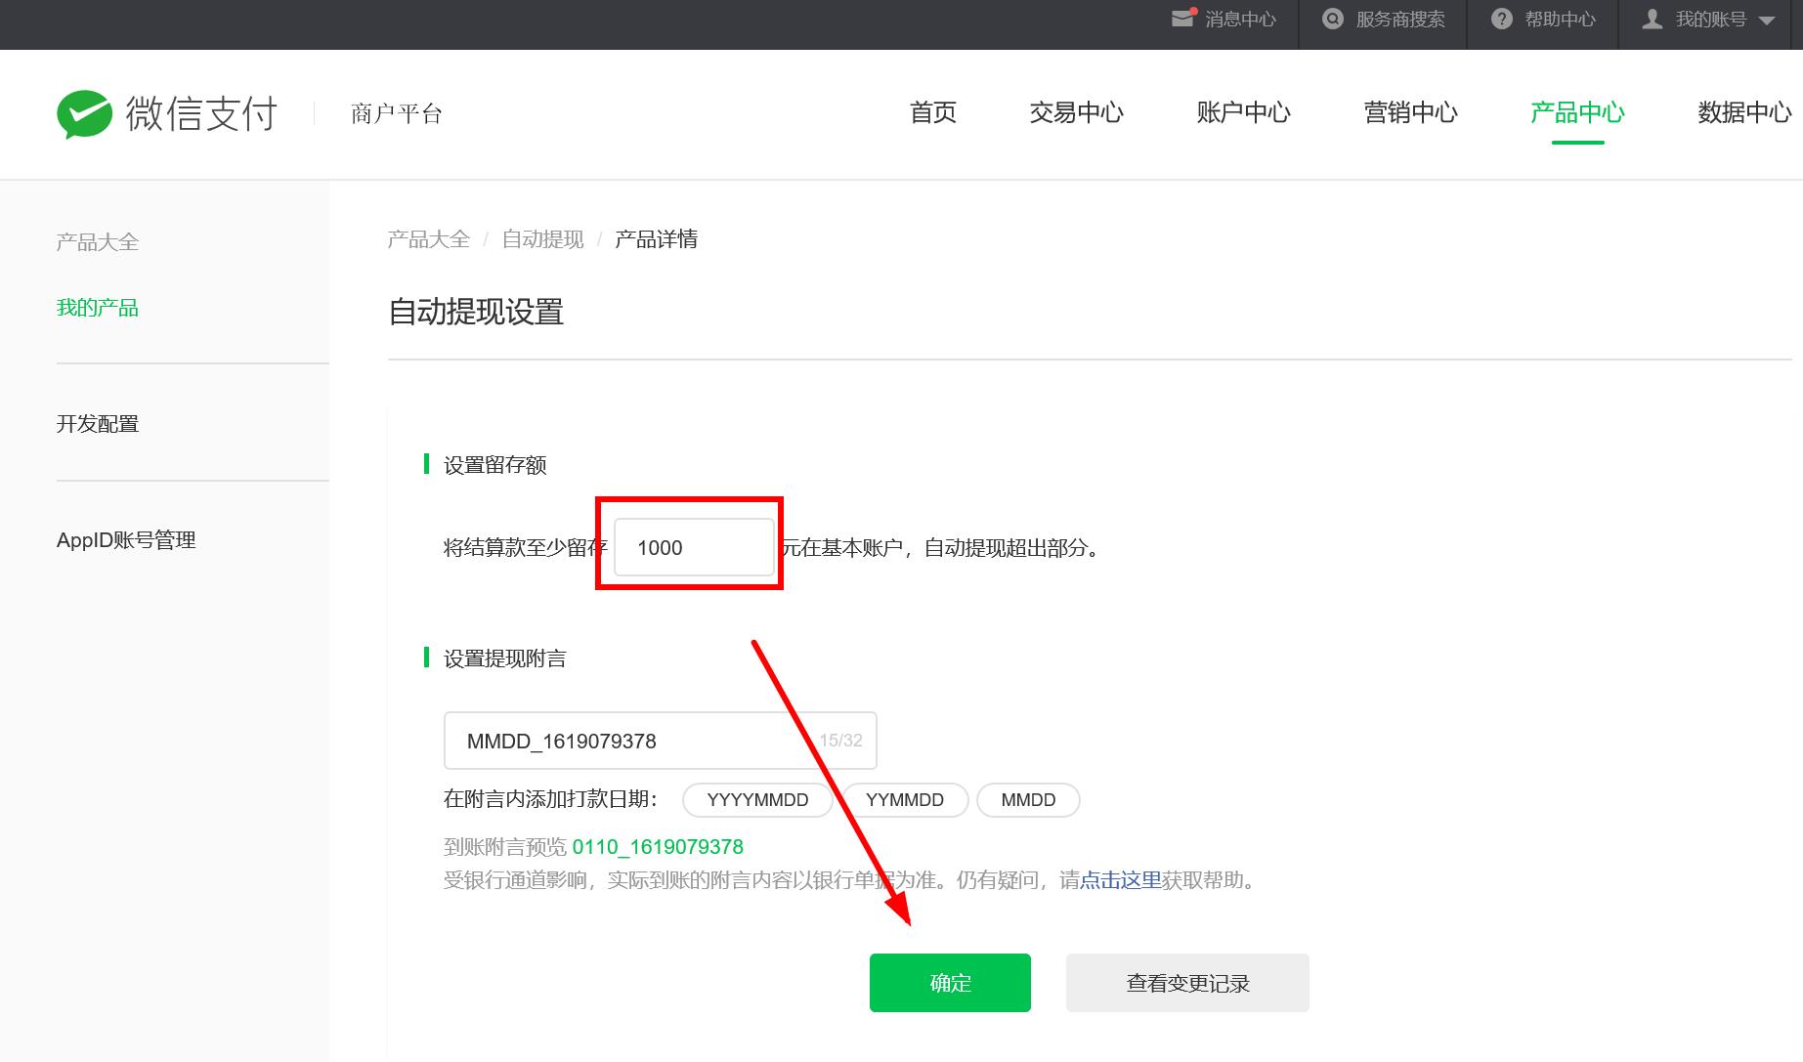
Task: Click the 自动提现设置 page heading
Action: point(476,312)
